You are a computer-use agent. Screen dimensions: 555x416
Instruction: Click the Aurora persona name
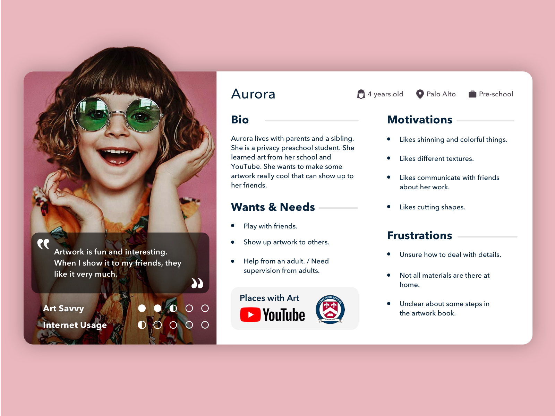pyautogui.click(x=253, y=94)
